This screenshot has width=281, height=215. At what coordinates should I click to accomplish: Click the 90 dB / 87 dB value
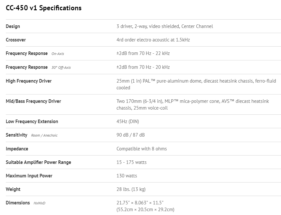point(130,135)
